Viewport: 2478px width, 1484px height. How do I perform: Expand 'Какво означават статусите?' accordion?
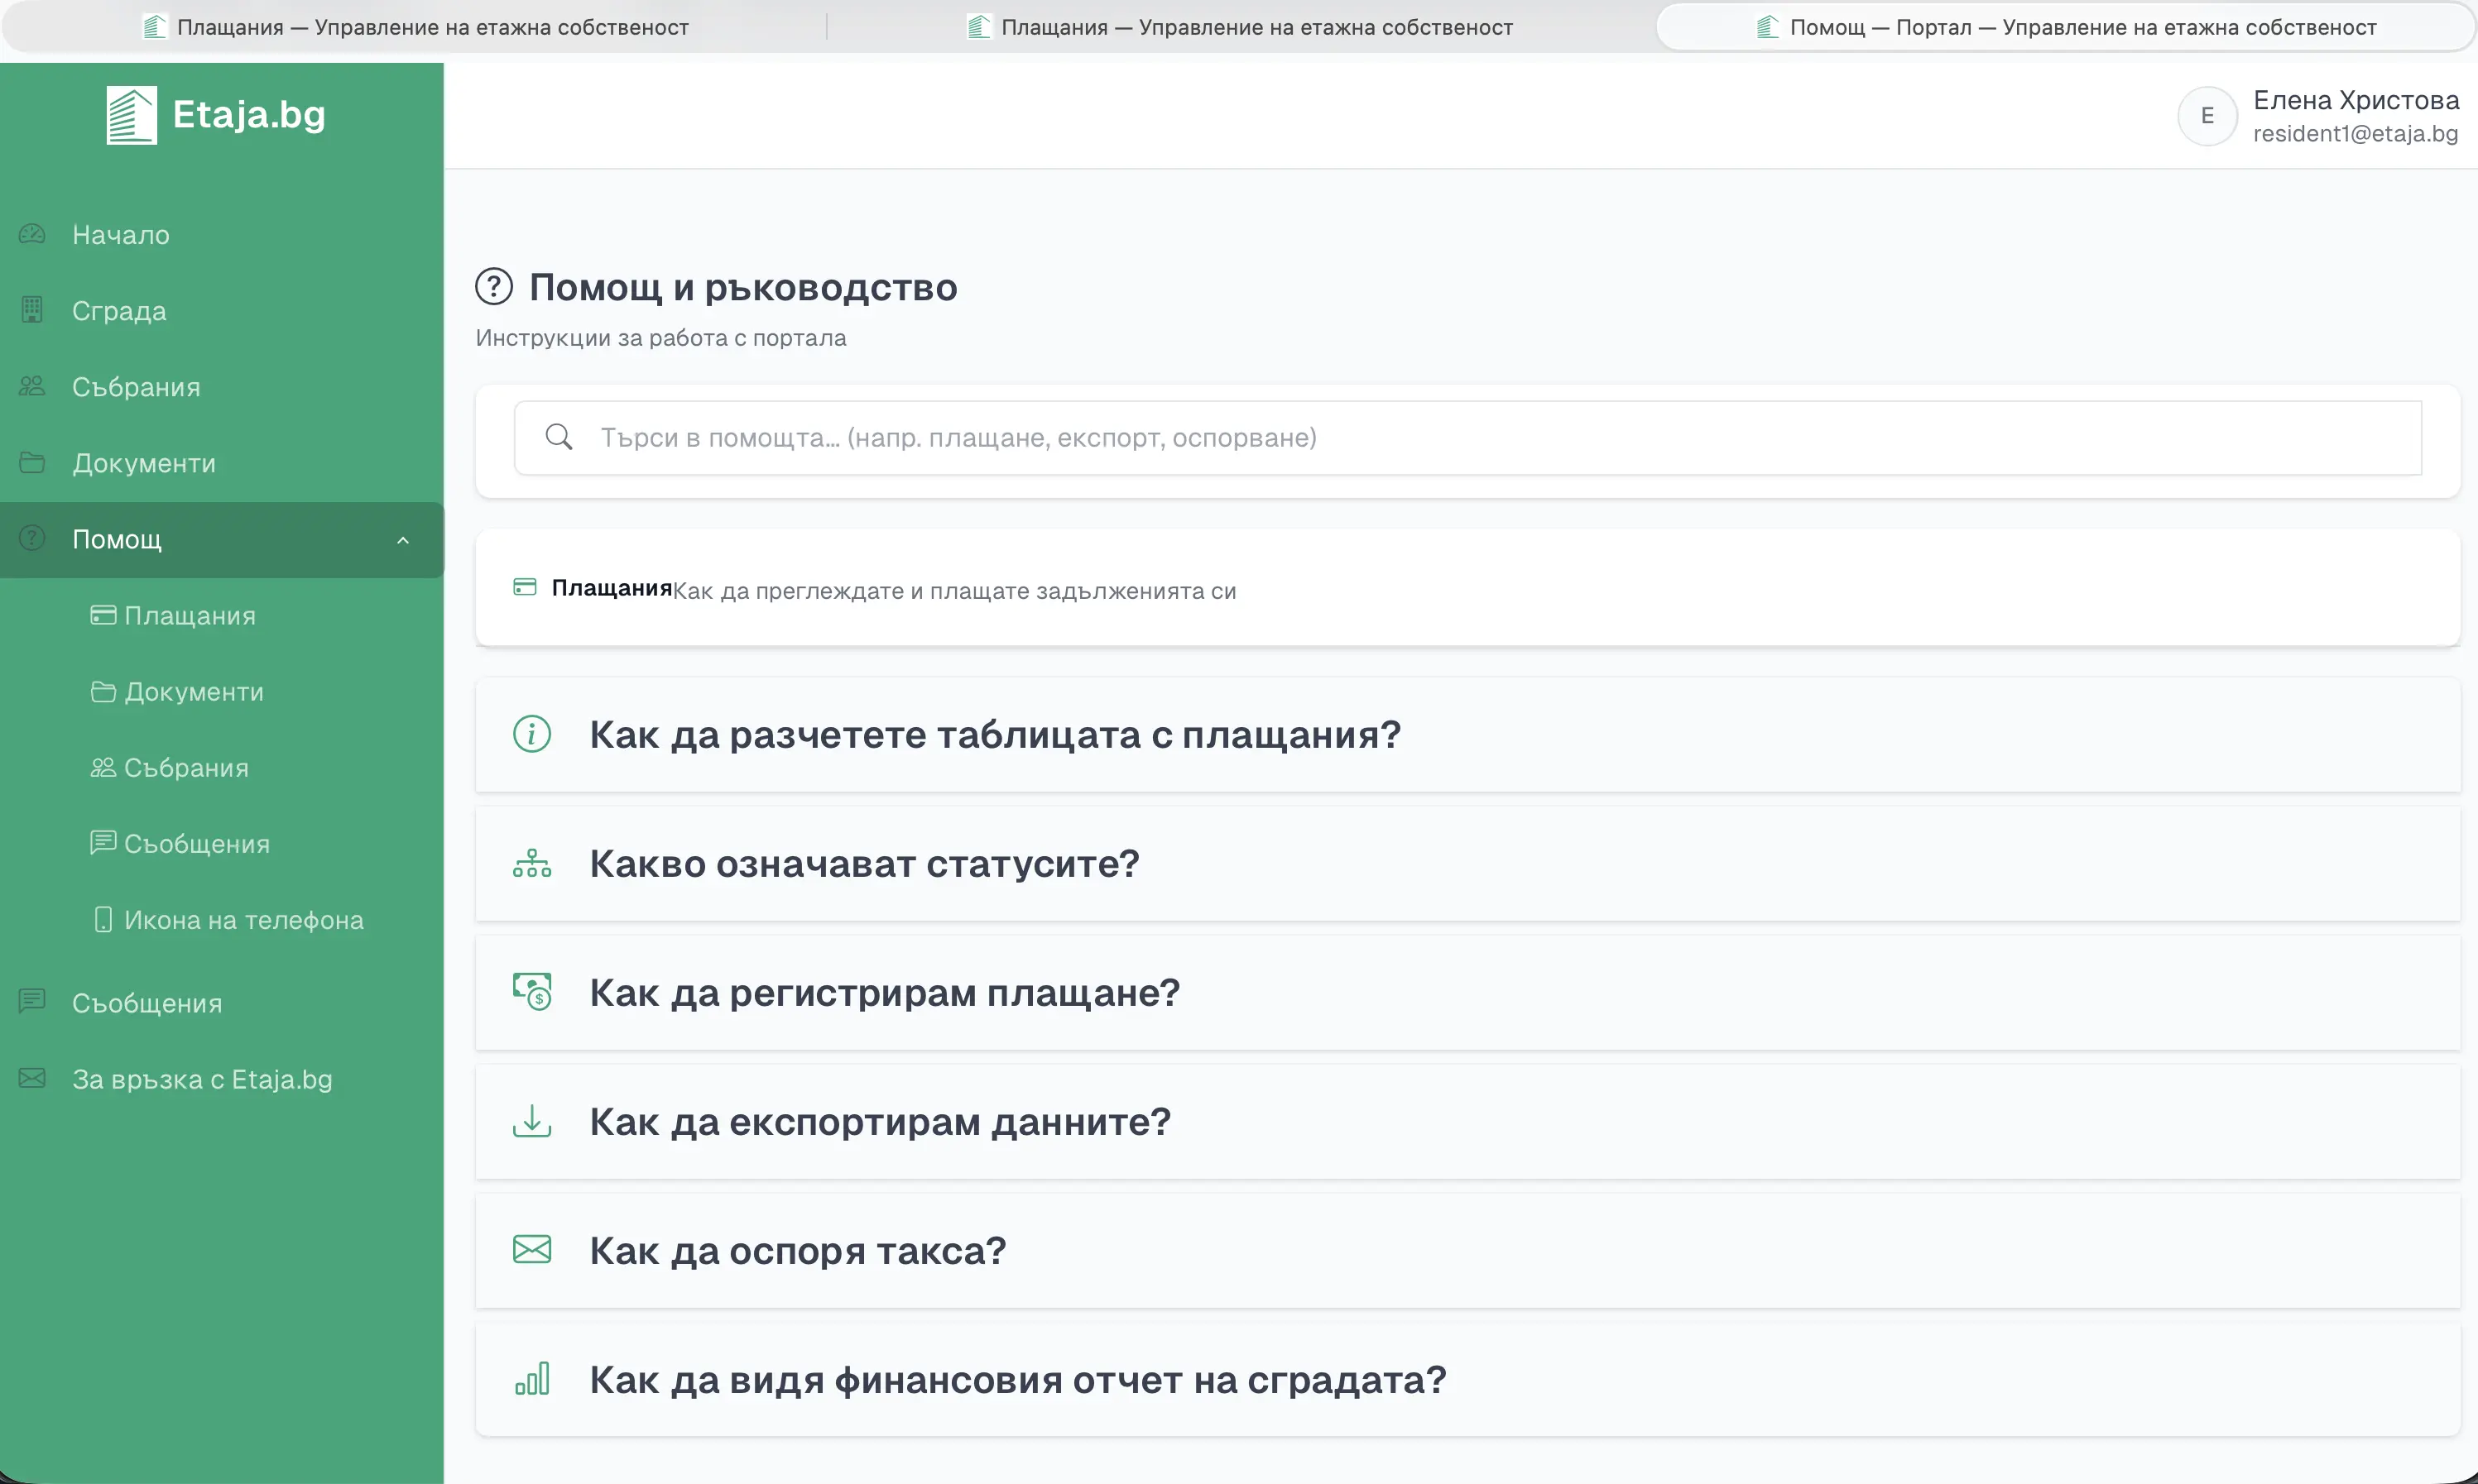point(1467,864)
